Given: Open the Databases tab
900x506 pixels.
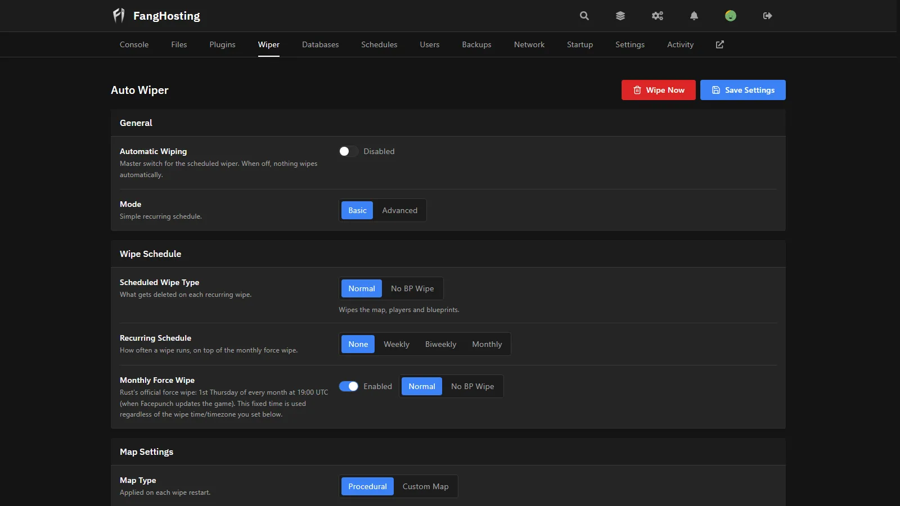Looking at the screenshot, I should click(x=320, y=44).
